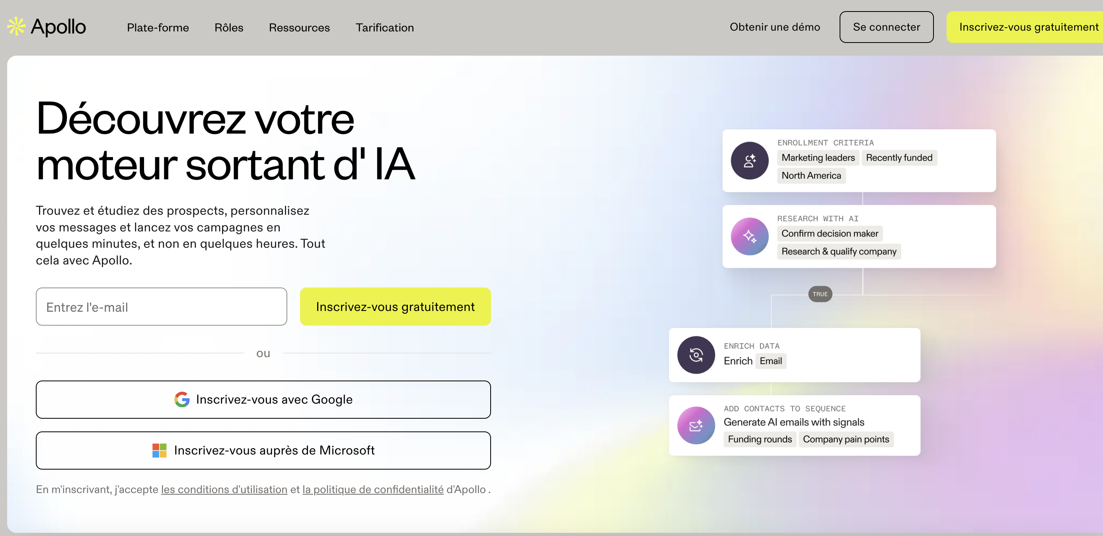The image size is (1103, 536).
Task: Click the Company pain points tag
Action: pyautogui.click(x=846, y=439)
